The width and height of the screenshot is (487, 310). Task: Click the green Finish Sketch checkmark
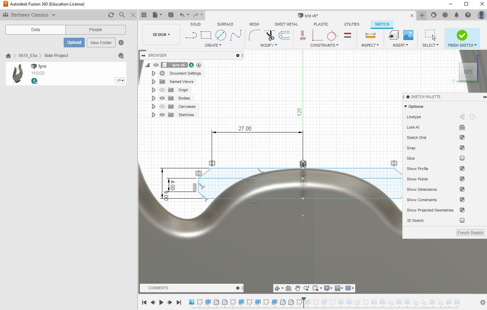(x=462, y=35)
